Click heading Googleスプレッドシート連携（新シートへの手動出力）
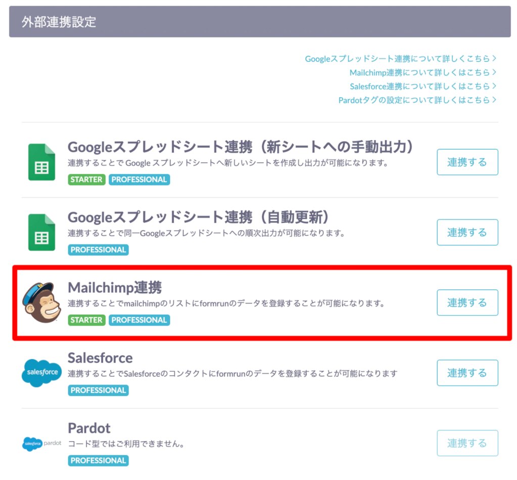The width and height of the screenshot is (517, 480). 241,147
